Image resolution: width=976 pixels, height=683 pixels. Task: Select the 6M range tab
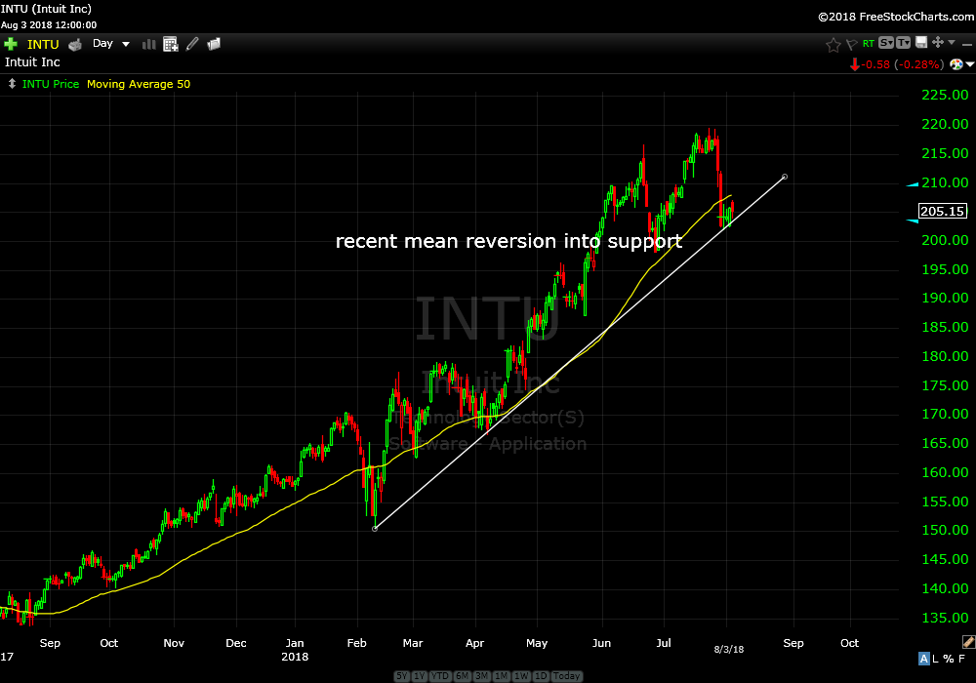(463, 676)
